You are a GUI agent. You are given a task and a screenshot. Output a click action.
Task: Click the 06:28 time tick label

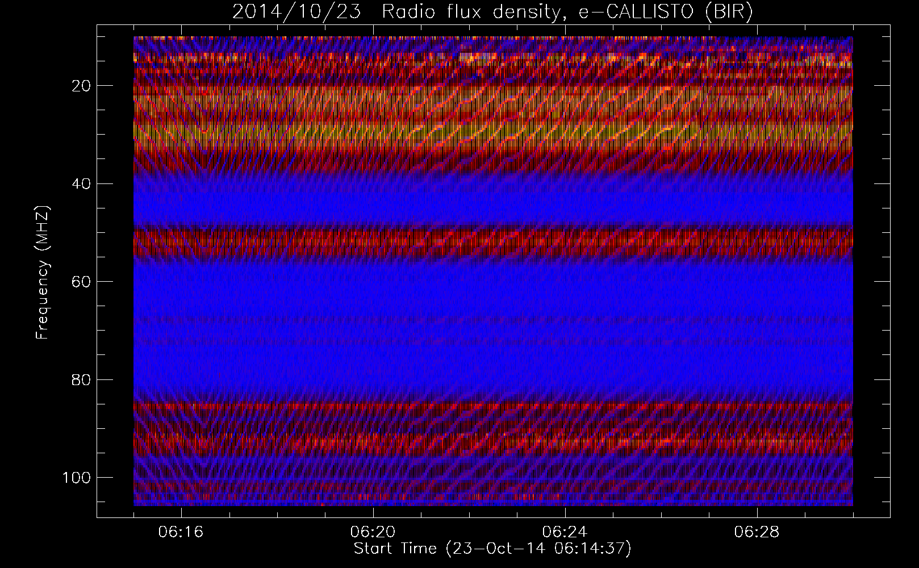click(x=757, y=532)
